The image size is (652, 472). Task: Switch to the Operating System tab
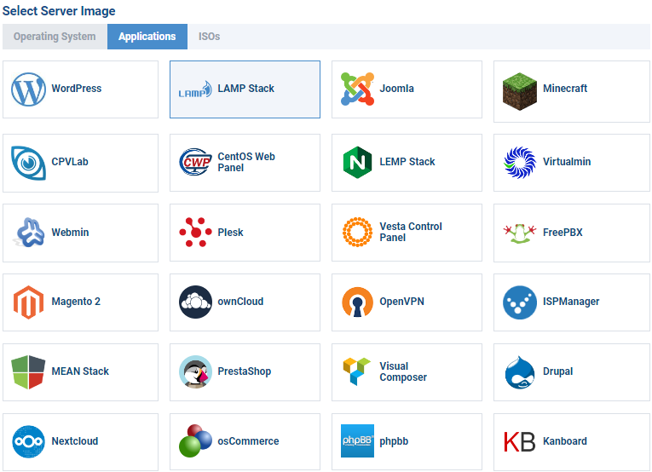[x=55, y=37]
